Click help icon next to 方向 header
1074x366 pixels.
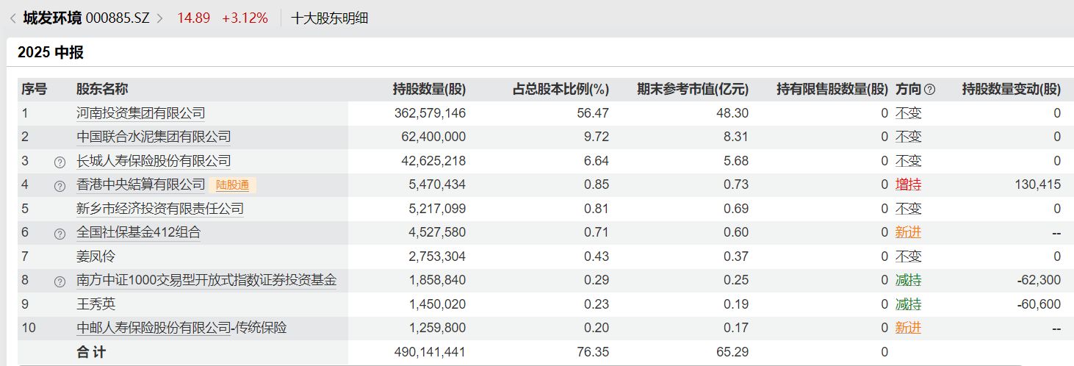coord(929,90)
